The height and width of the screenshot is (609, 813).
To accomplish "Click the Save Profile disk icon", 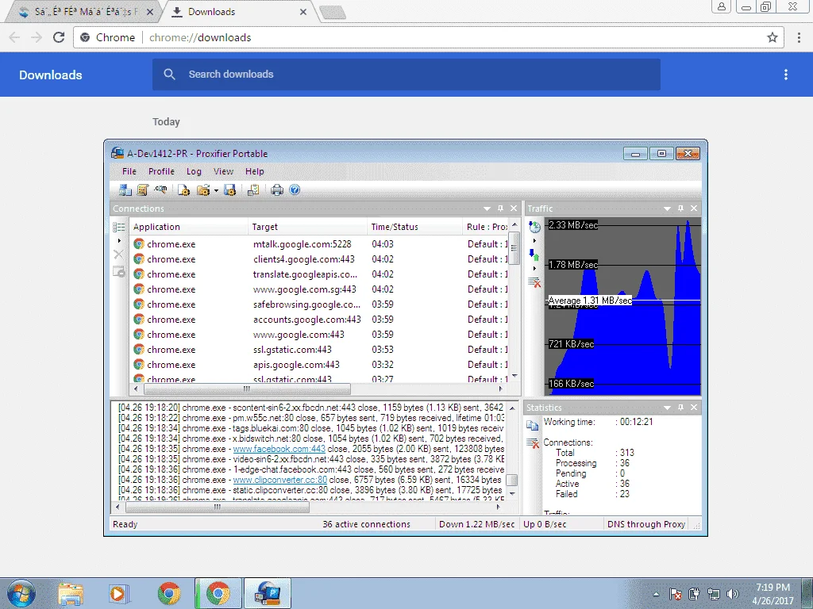I will pyautogui.click(x=229, y=190).
